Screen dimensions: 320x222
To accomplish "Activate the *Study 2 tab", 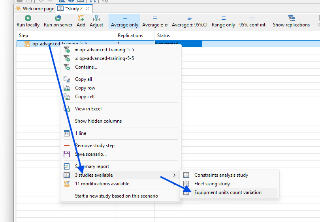I will click(x=73, y=9).
